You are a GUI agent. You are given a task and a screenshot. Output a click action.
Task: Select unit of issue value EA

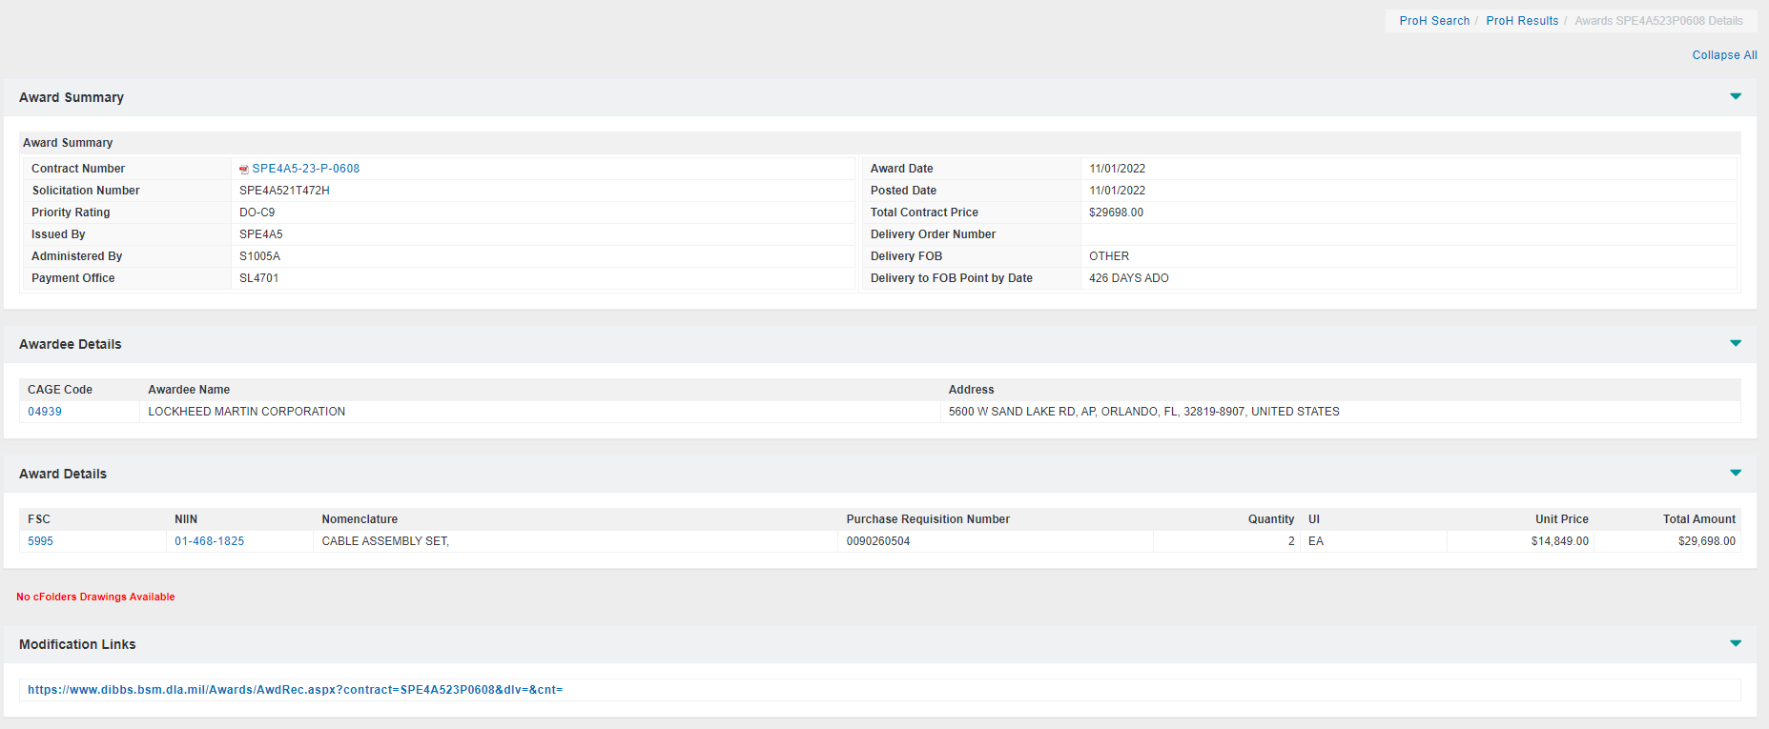point(1316,541)
